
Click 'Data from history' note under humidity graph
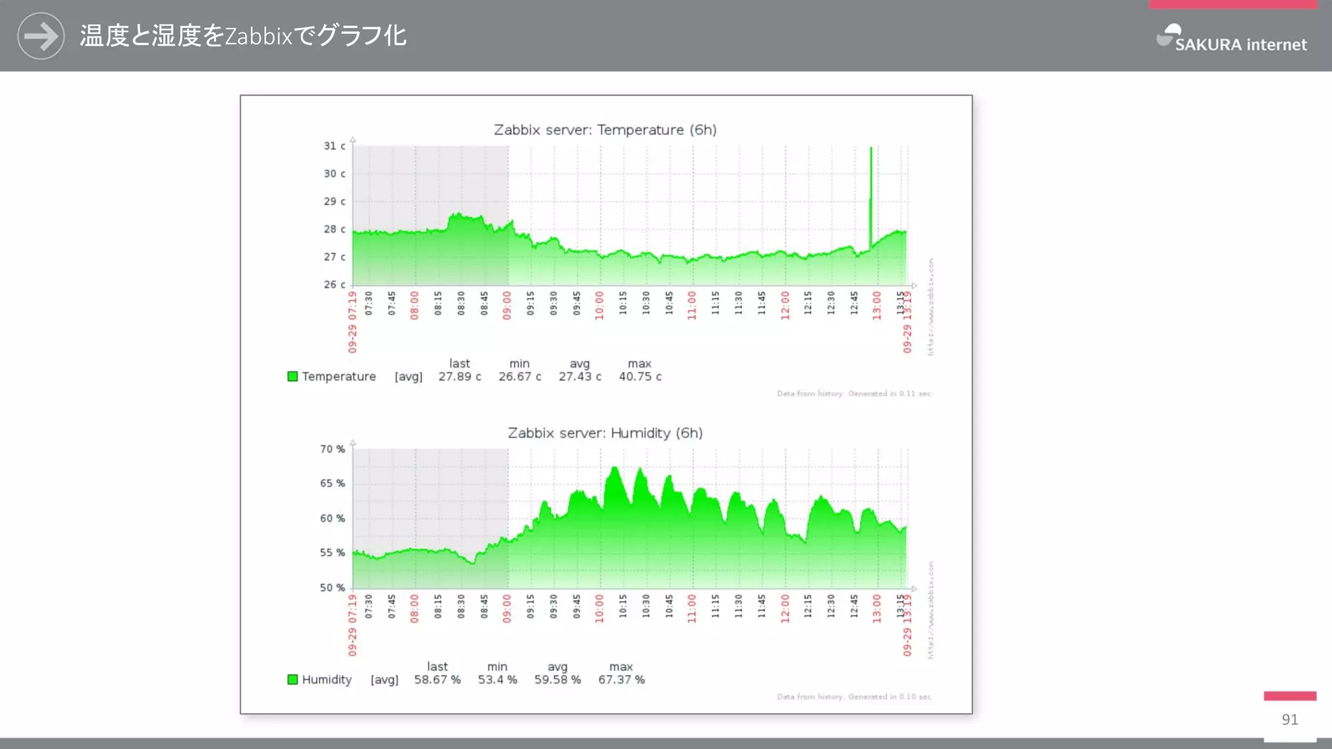(855, 696)
